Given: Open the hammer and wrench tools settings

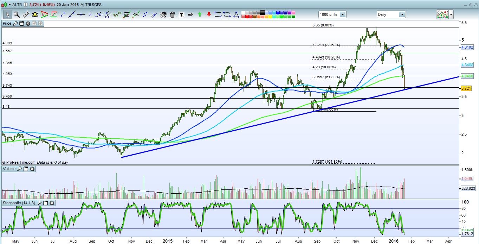Looking at the screenshot, I should (163, 14).
